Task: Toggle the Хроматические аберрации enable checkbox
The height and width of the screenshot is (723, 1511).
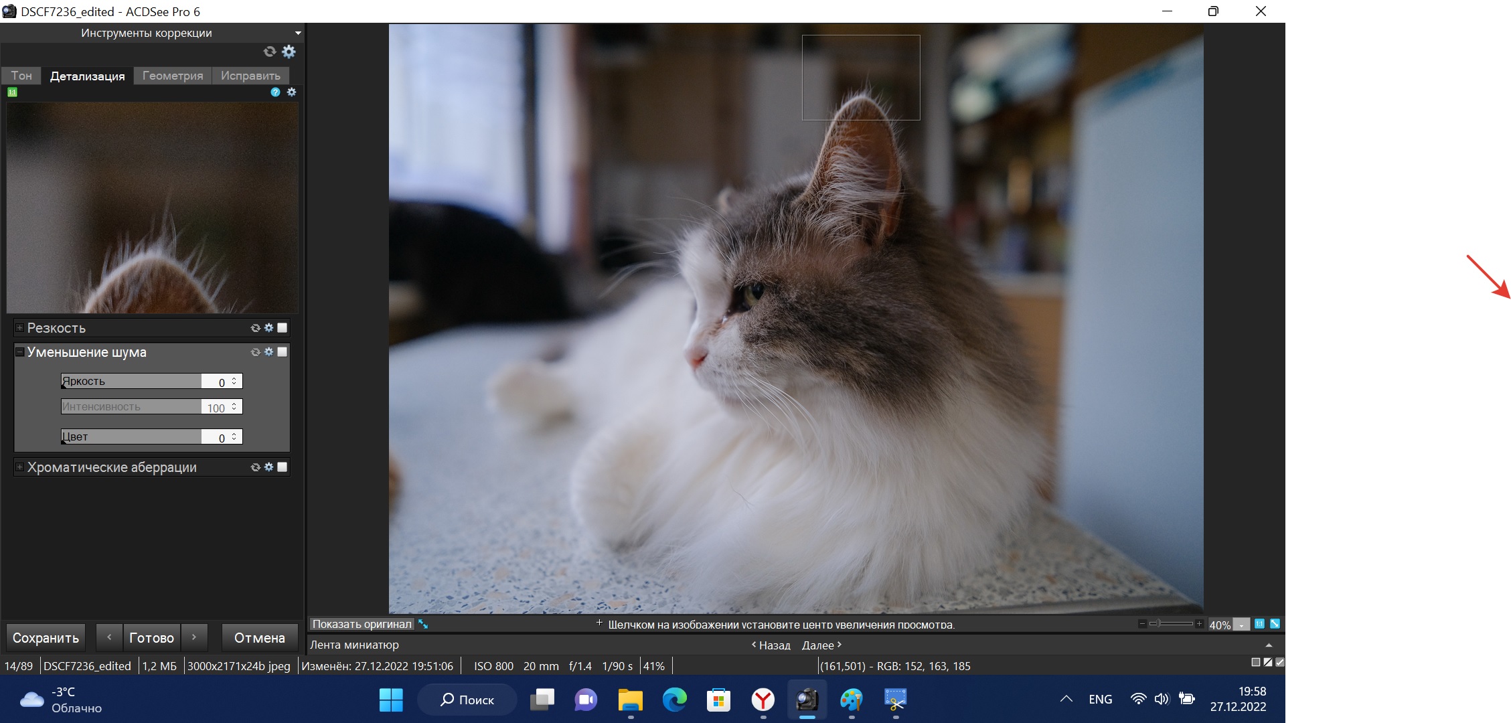Action: (283, 467)
